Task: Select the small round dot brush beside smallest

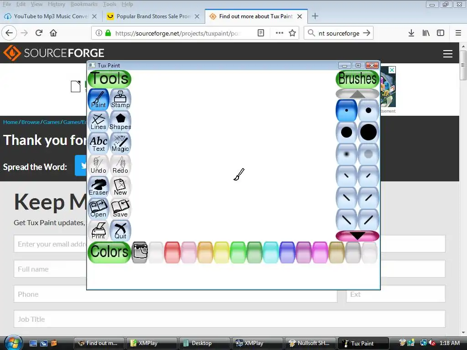Action: 368,110
